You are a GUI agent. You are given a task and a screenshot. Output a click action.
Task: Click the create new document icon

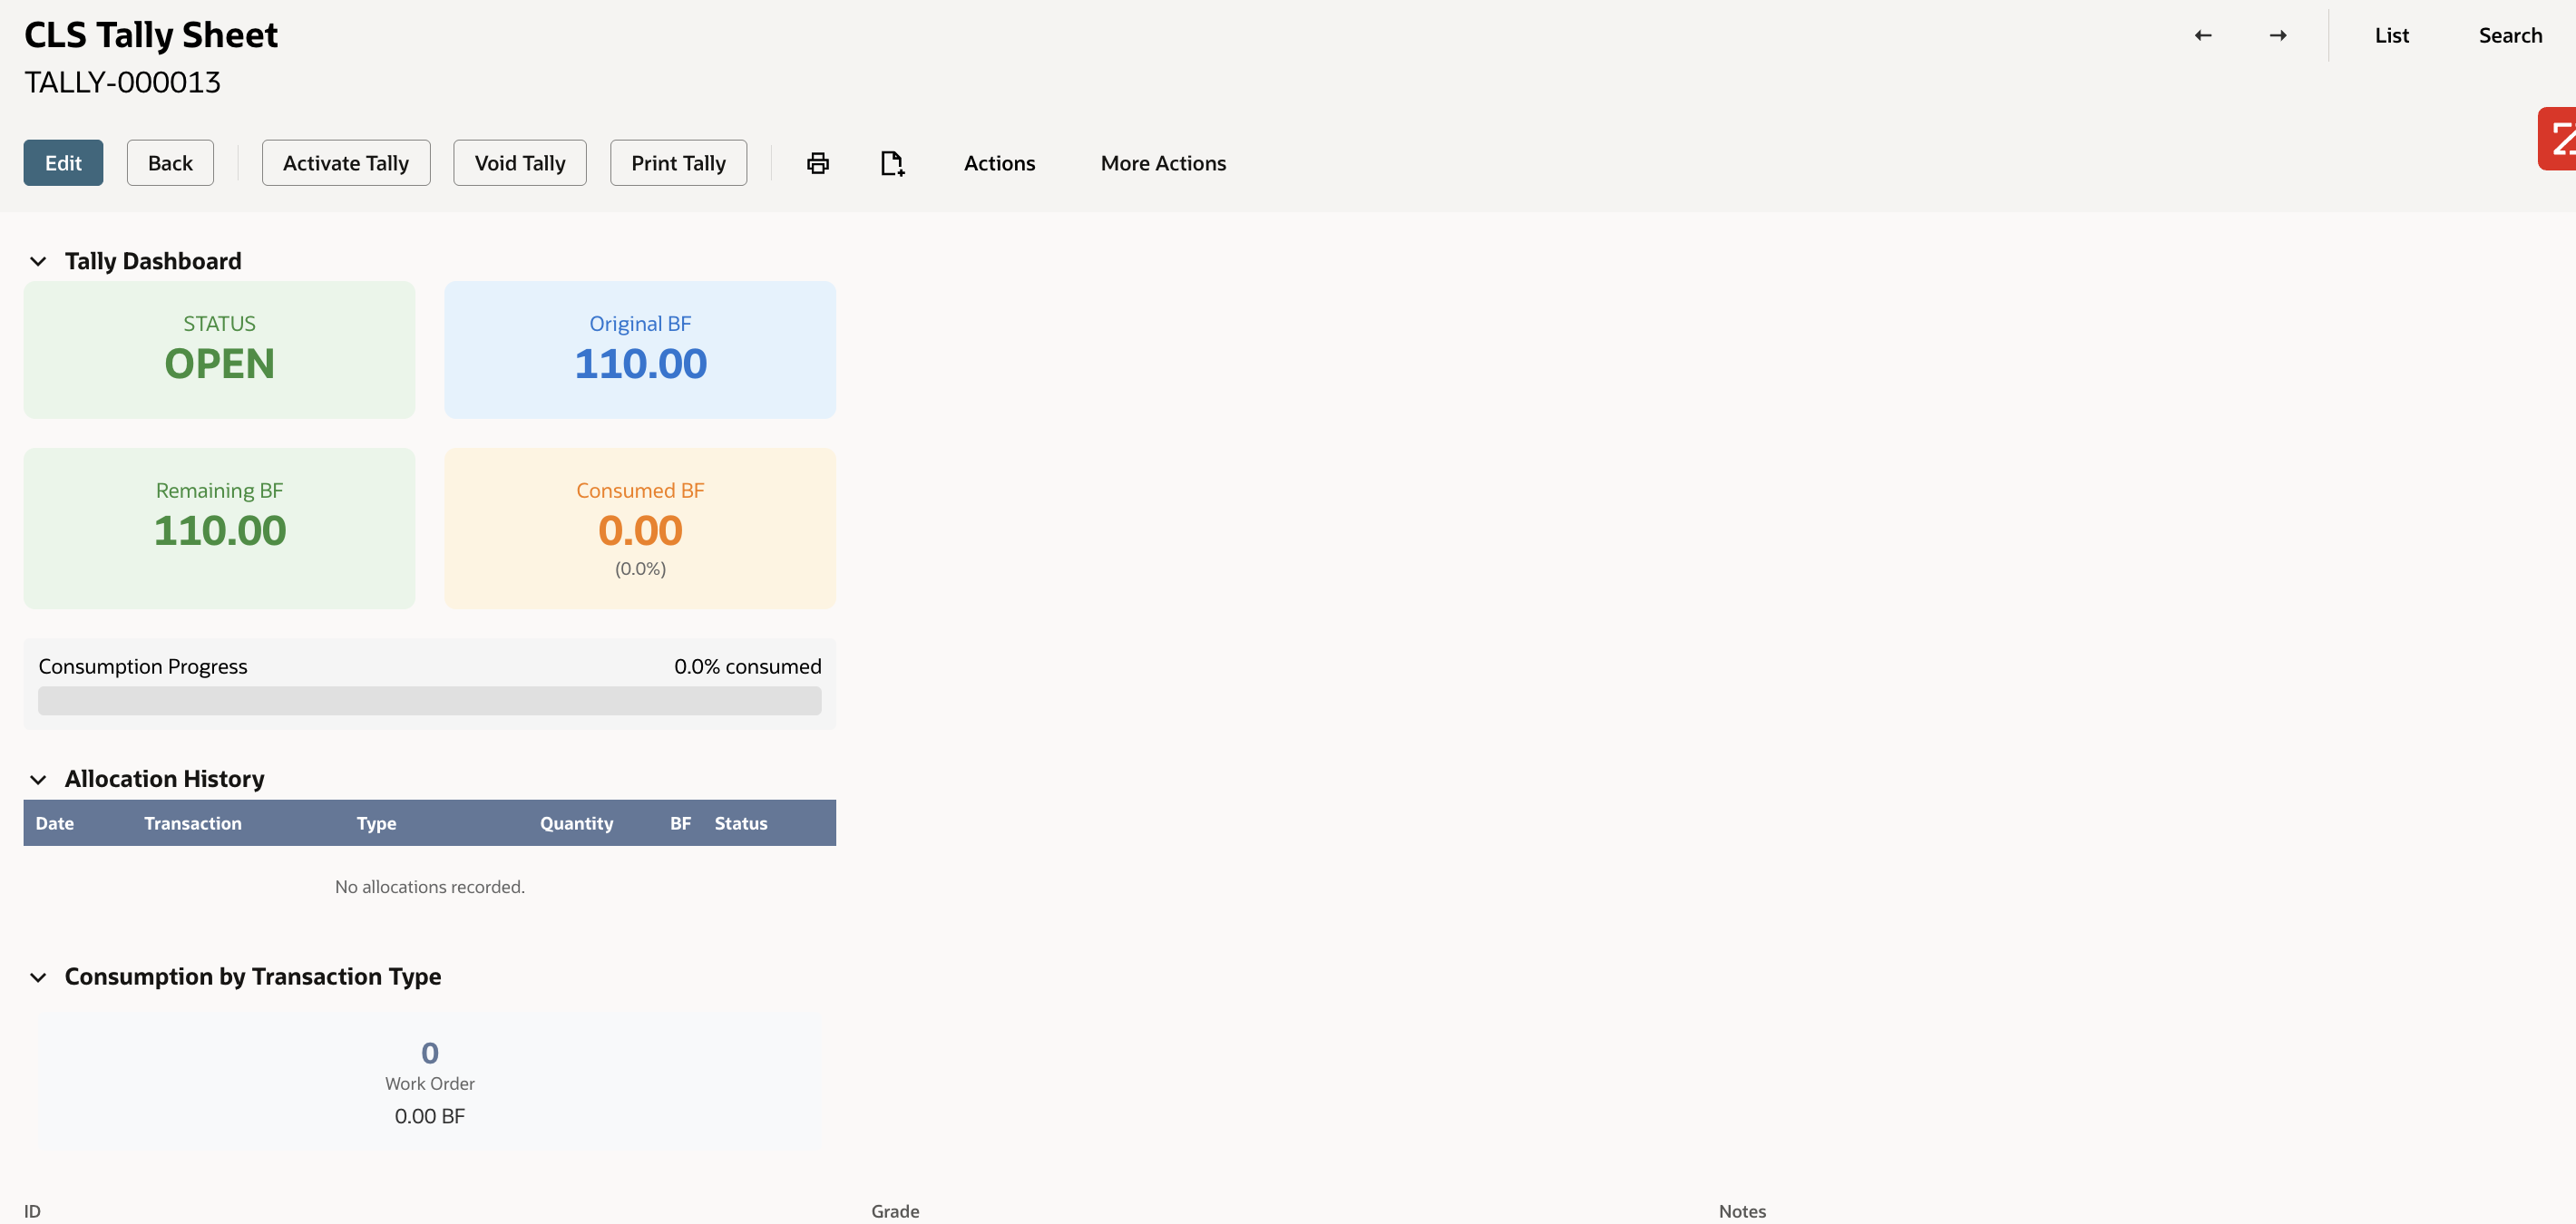(891, 162)
